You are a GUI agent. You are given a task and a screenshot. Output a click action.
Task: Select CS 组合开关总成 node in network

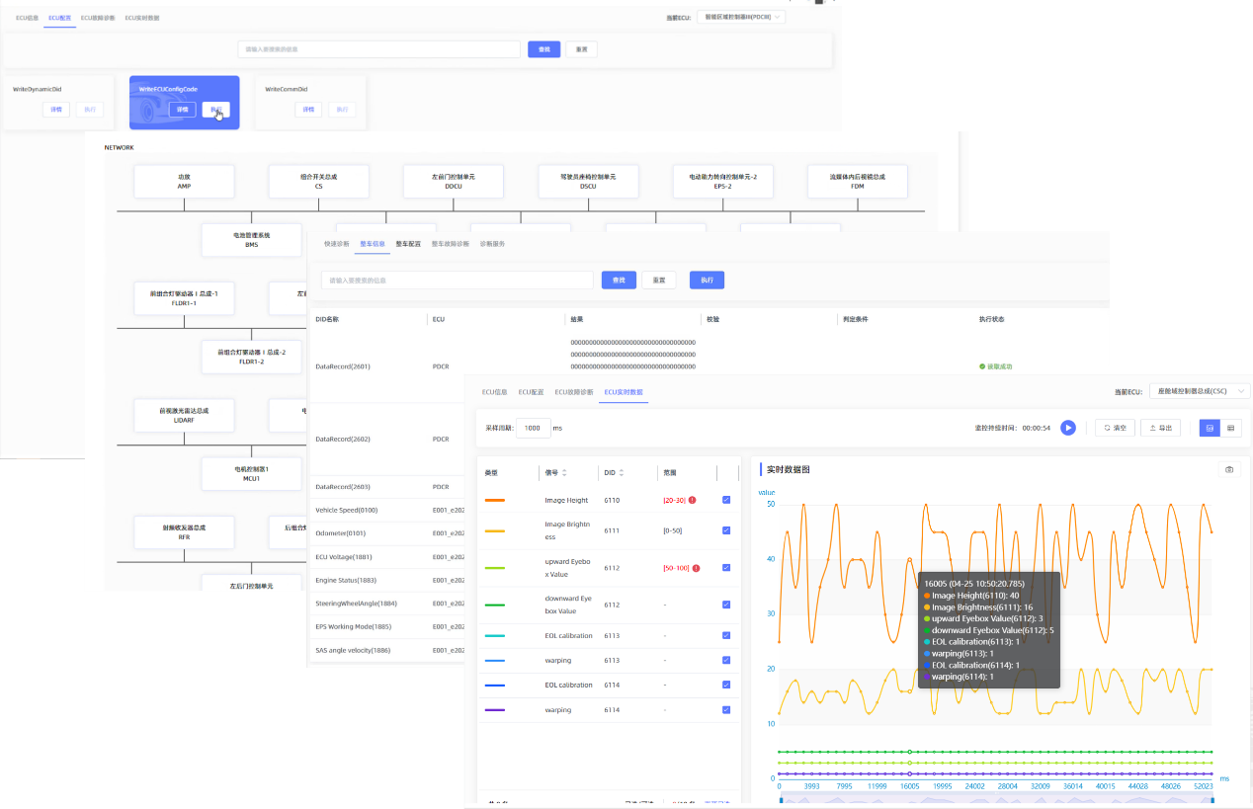tap(319, 182)
